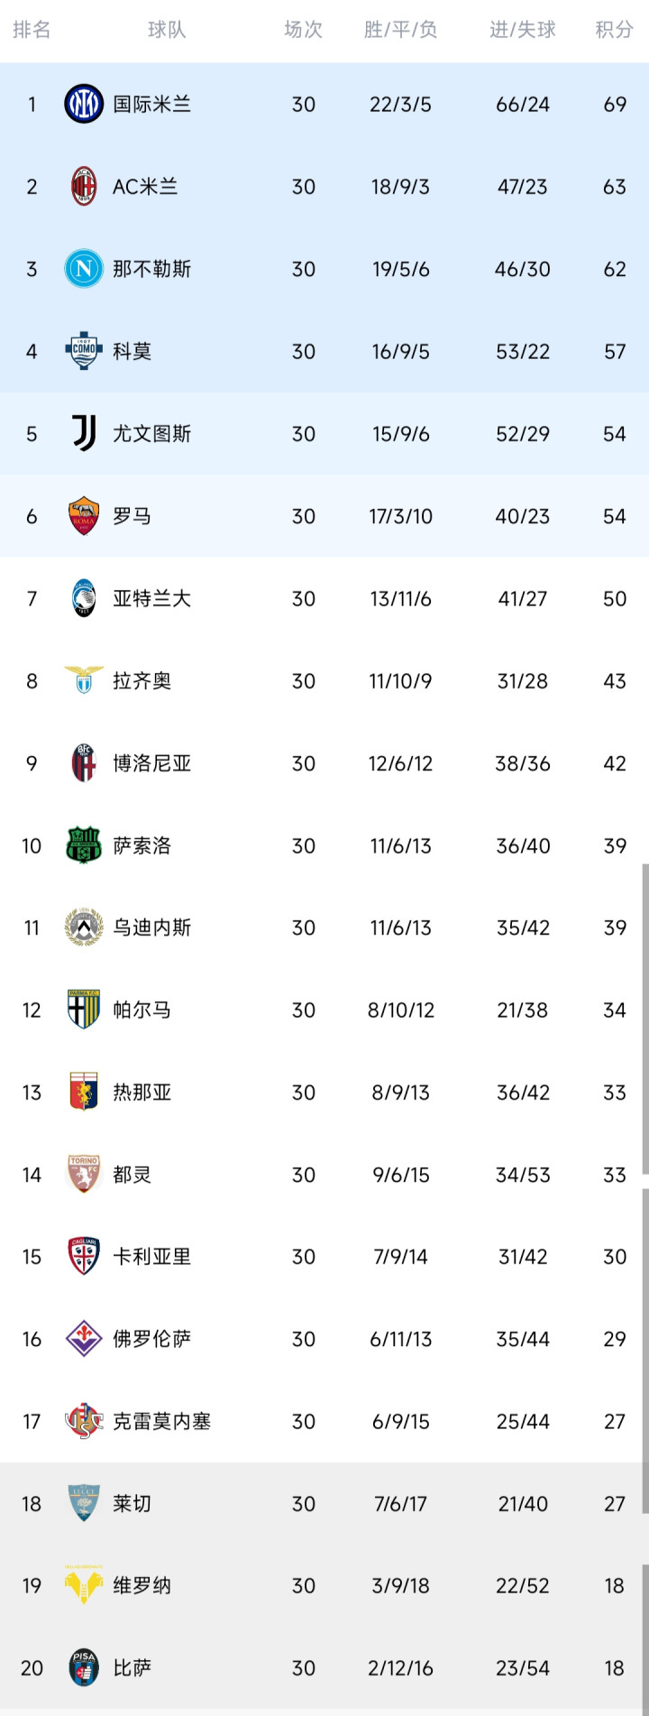The width and height of the screenshot is (649, 1716).
Task: Click the Sassuolo green crest
Action: coord(84,845)
